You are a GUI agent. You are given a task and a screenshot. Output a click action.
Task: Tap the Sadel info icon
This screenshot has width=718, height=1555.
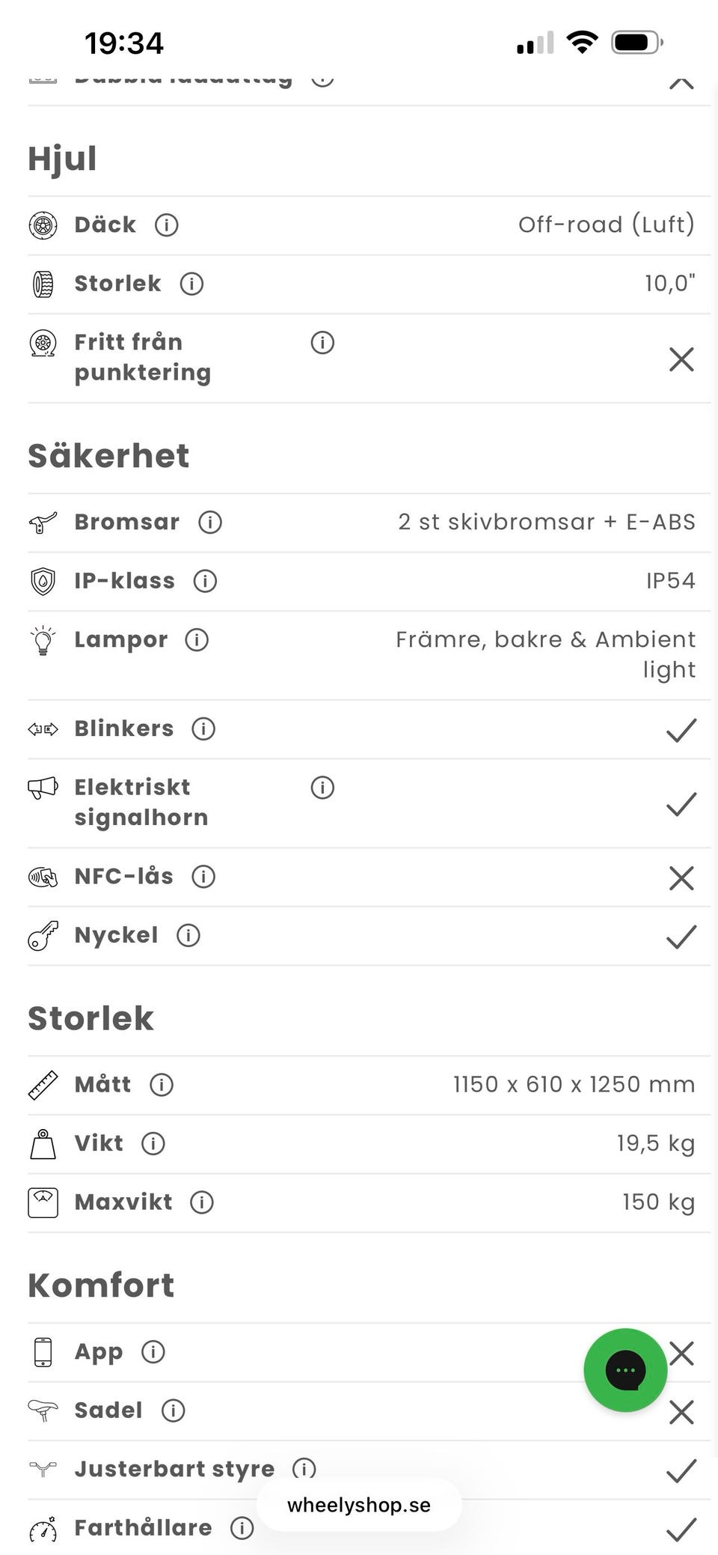(x=174, y=1411)
